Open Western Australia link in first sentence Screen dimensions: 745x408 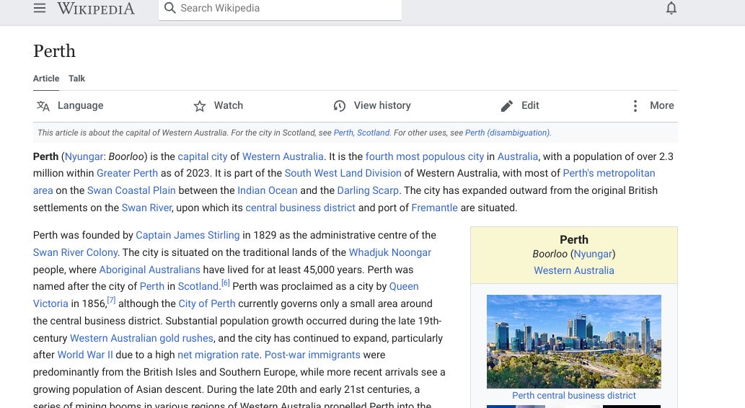[x=283, y=156]
